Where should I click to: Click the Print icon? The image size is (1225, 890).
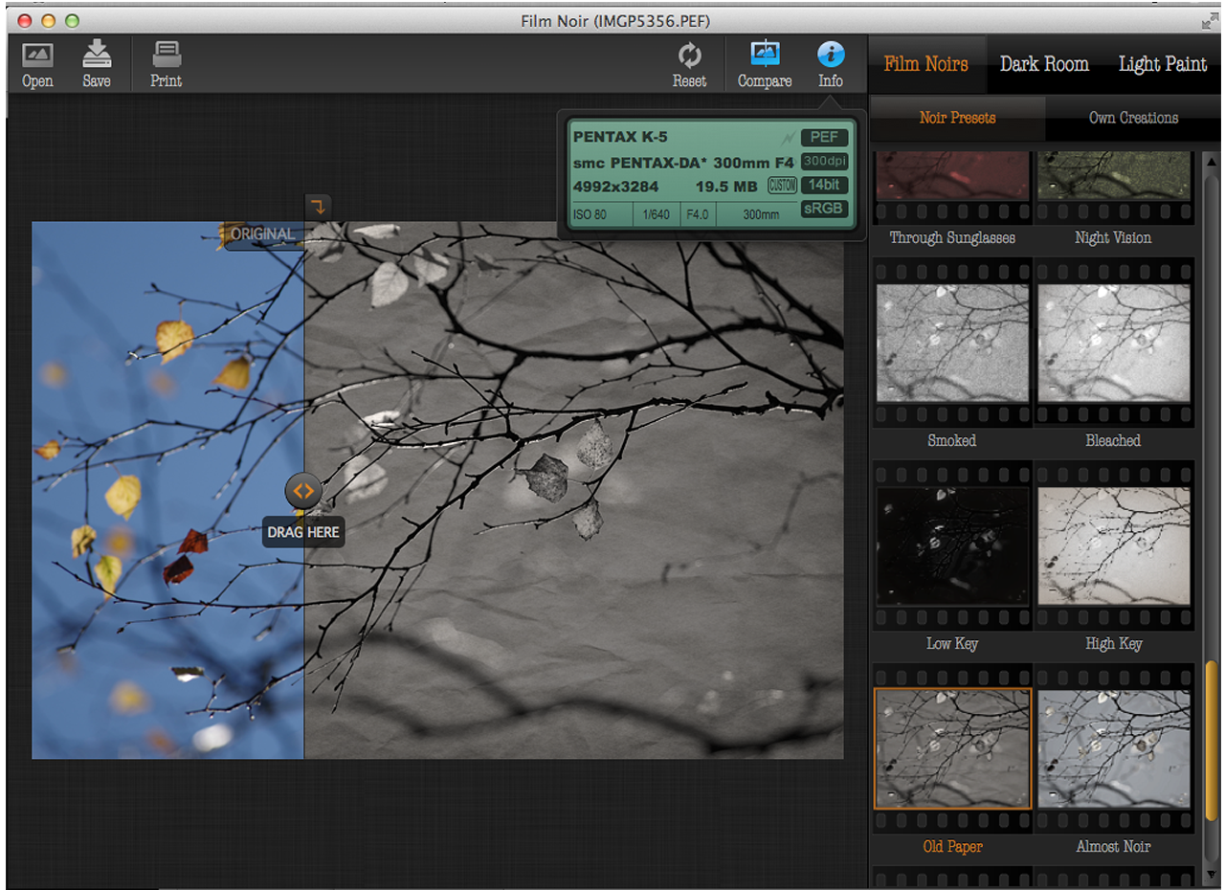click(x=167, y=55)
